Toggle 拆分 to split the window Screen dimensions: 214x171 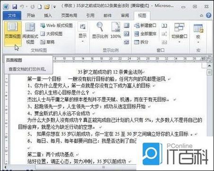(x=142, y=42)
